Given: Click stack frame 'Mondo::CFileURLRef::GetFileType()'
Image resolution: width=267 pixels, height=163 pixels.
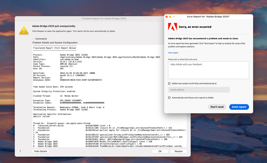Looking at the screenshot, I should (126, 142).
